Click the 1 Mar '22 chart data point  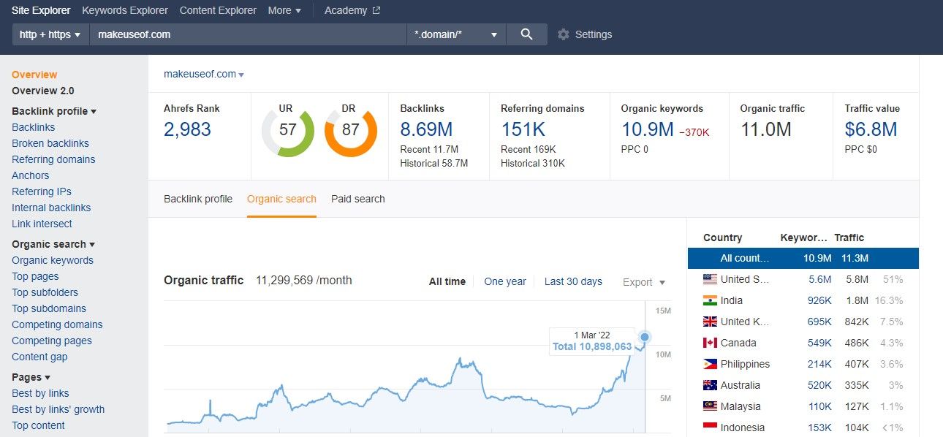point(644,337)
